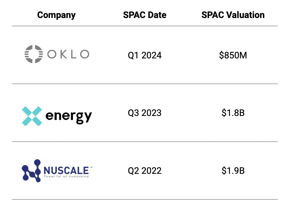Click the bottom table border line

coord(145,200)
